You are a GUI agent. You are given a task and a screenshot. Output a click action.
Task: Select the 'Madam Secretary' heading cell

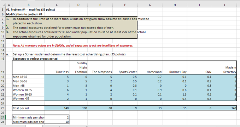tap(224, 67)
